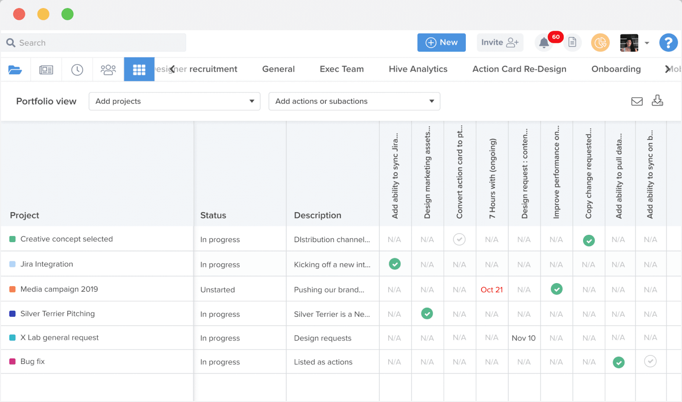682x402 pixels.
Task: Switch to the summary card view
Action: point(46,69)
